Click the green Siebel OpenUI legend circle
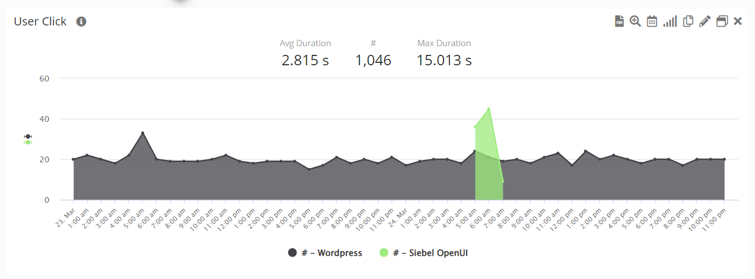Screen dimensions: 755x279 coord(384,253)
